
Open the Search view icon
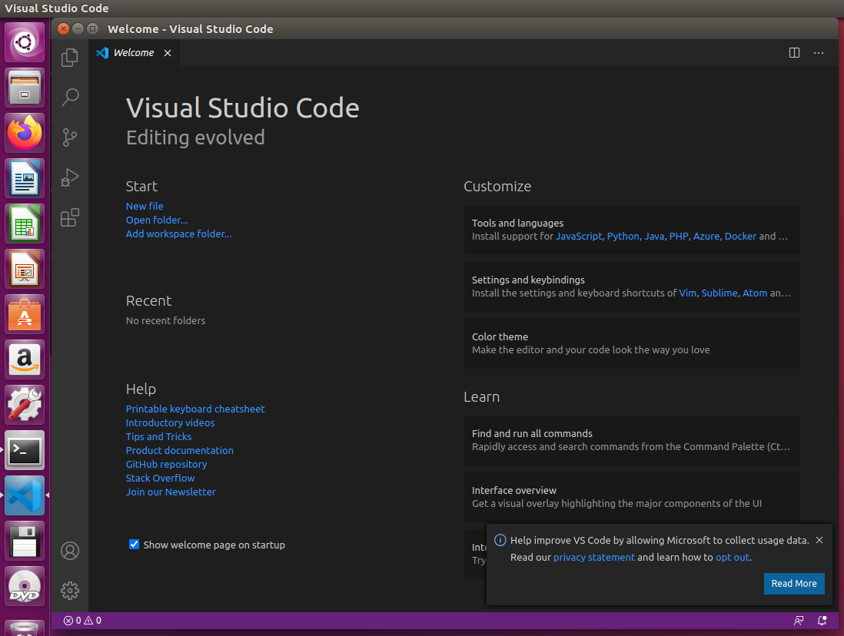pyautogui.click(x=70, y=97)
